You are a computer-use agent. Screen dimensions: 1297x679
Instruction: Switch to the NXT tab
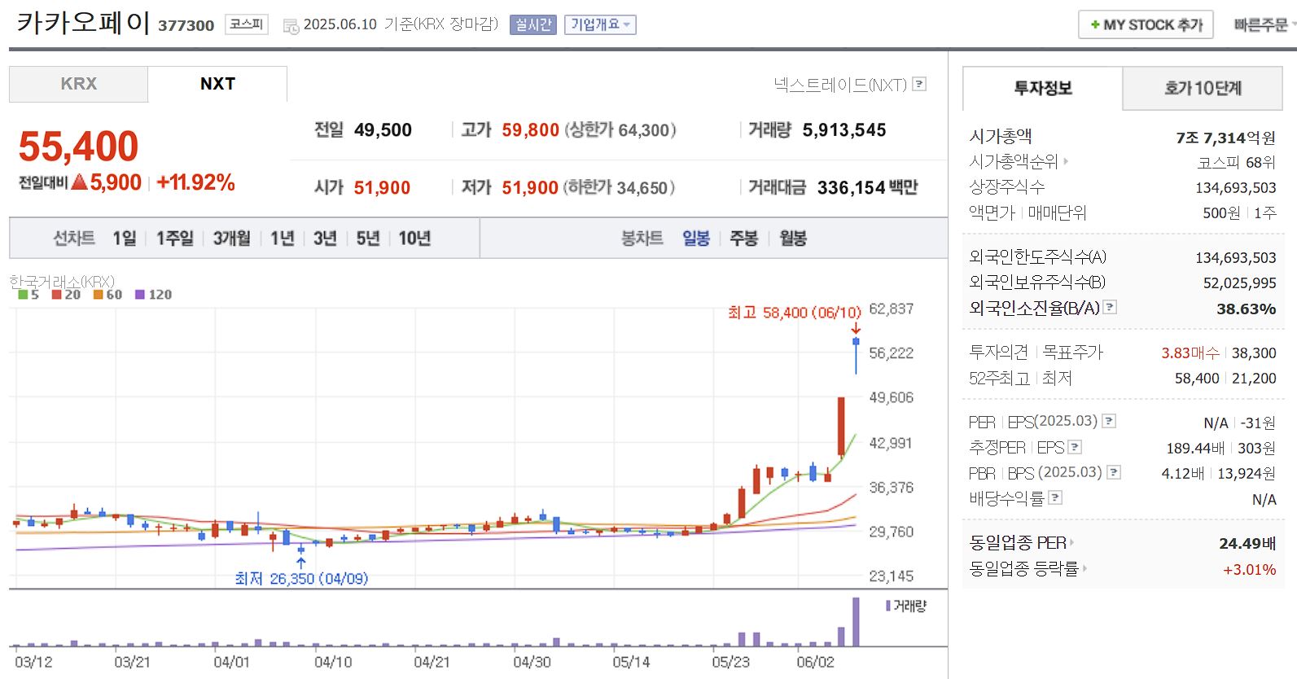pyautogui.click(x=217, y=84)
